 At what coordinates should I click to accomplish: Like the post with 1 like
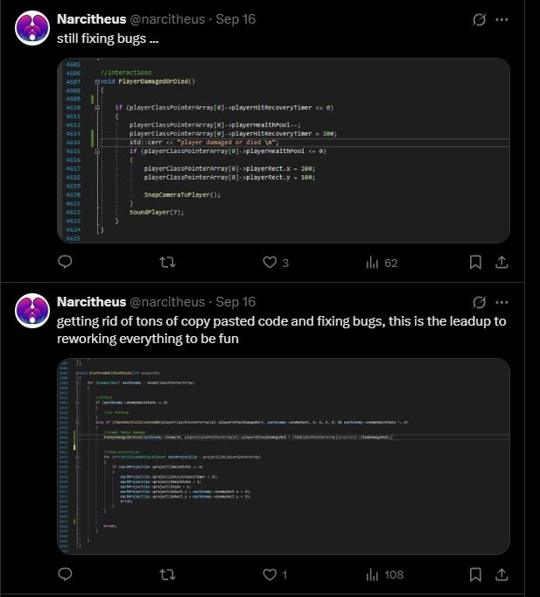[275, 574]
